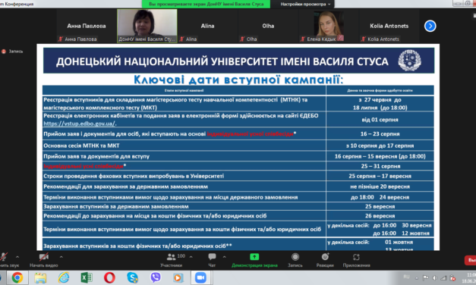Click date cell 16 – 23 серпня
The height and width of the screenshot is (285, 476).
380,133
